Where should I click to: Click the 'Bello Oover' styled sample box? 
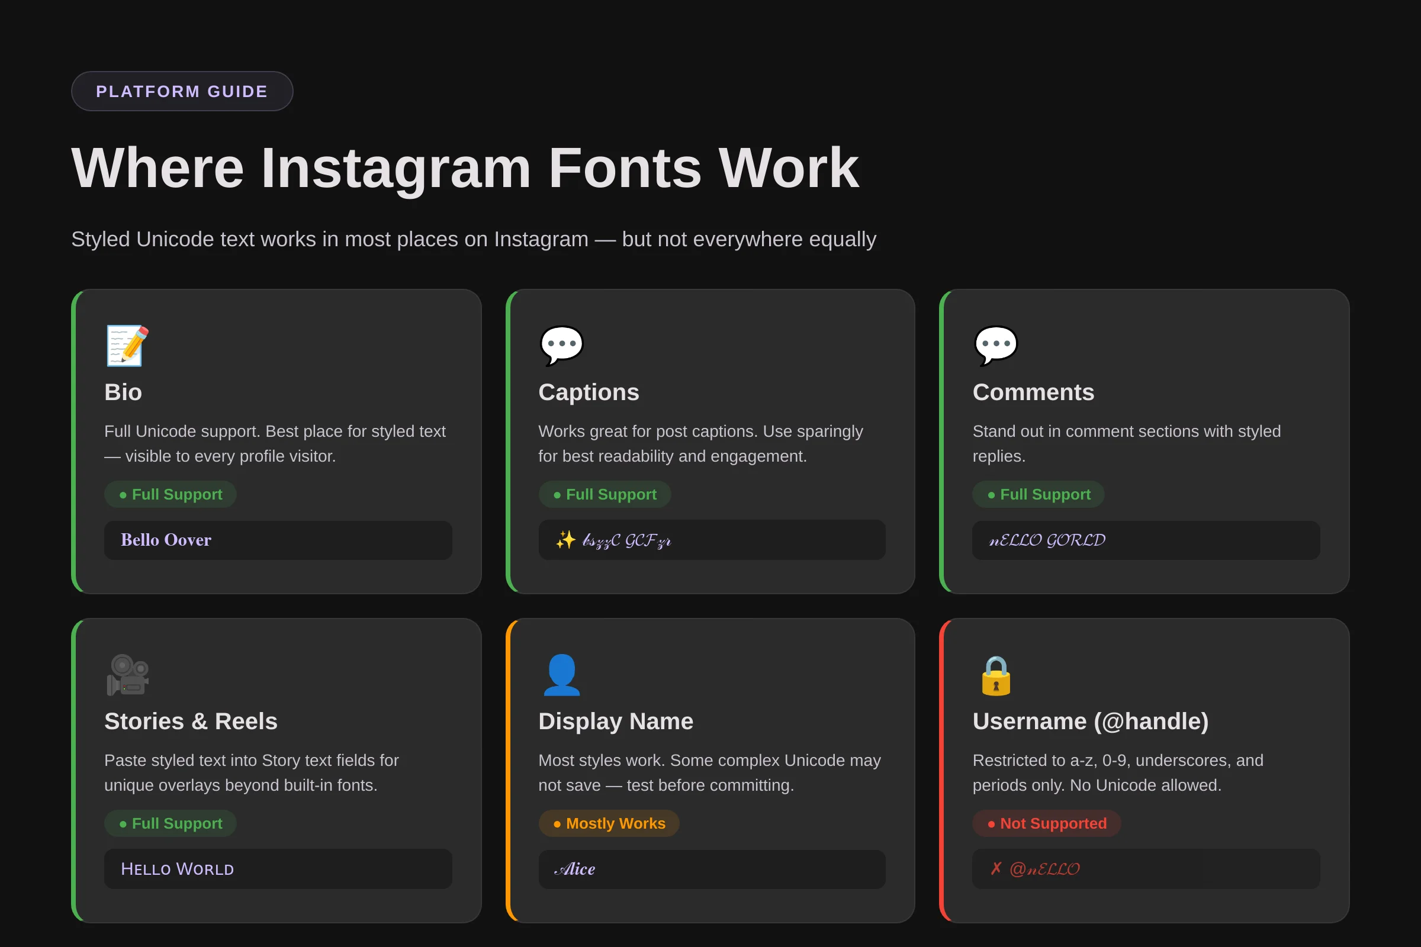pos(278,540)
